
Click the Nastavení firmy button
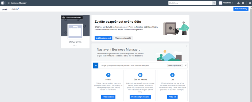click(241, 9)
